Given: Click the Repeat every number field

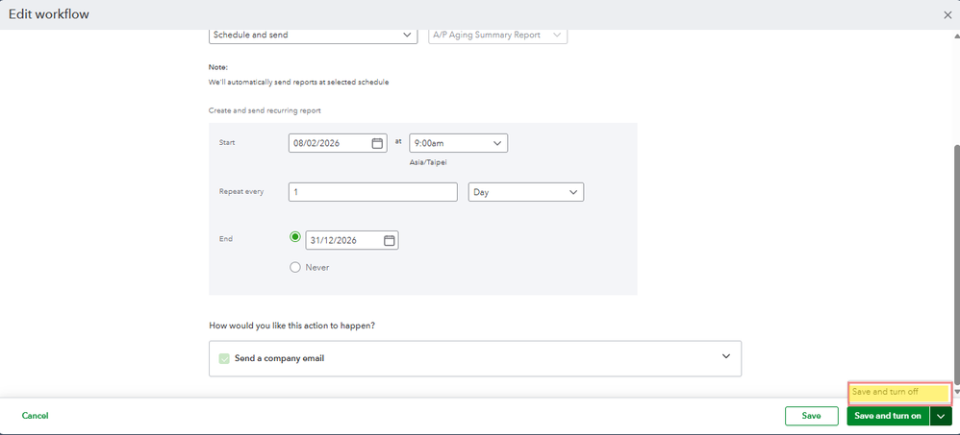Looking at the screenshot, I should point(372,192).
